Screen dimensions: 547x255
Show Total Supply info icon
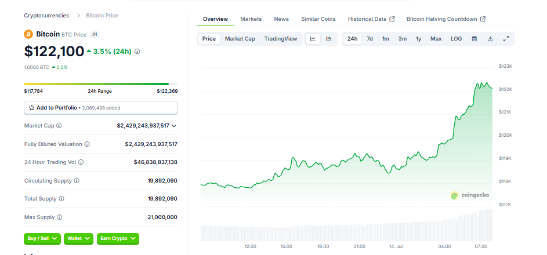click(x=61, y=199)
